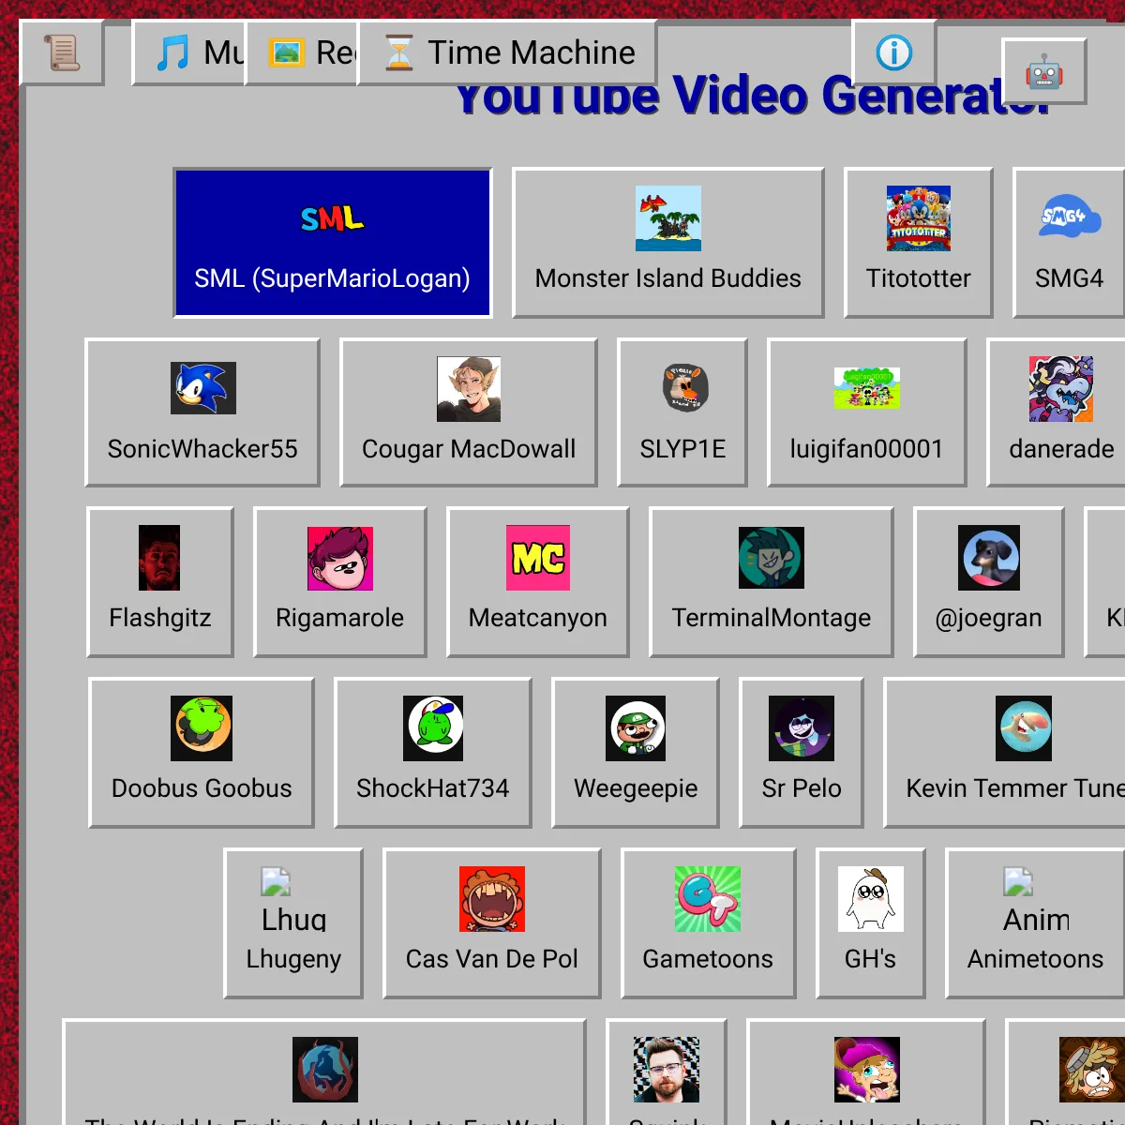Choose the Flashgitz channel
The height and width of the screenshot is (1125, 1125).
[160, 582]
